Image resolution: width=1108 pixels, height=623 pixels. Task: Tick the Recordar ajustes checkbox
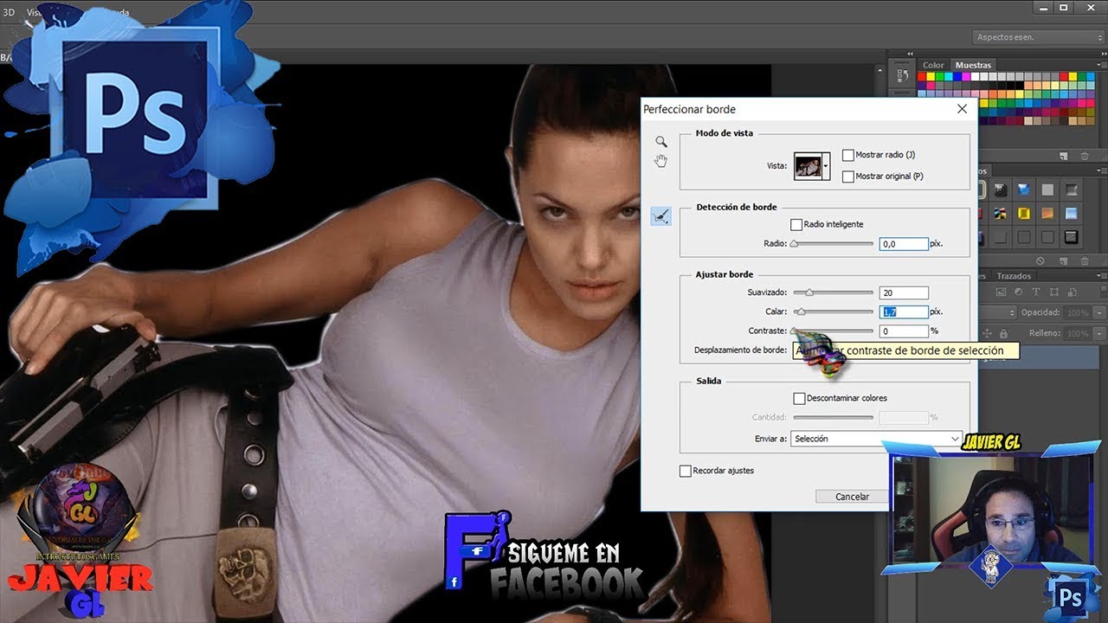point(686,471)
